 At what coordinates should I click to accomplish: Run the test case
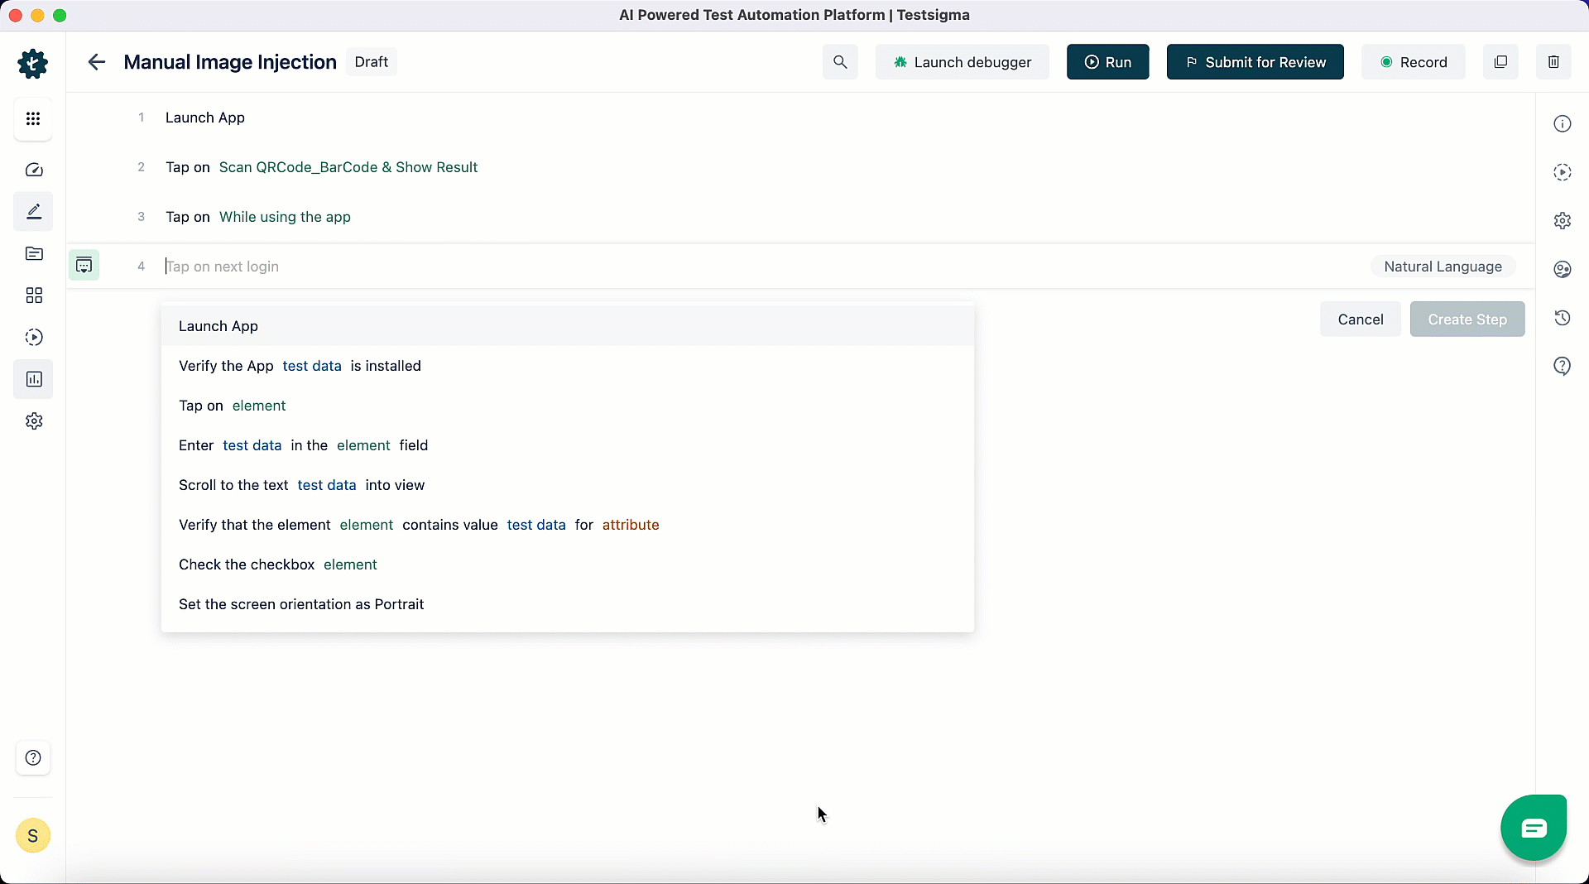pos(1108,62)
